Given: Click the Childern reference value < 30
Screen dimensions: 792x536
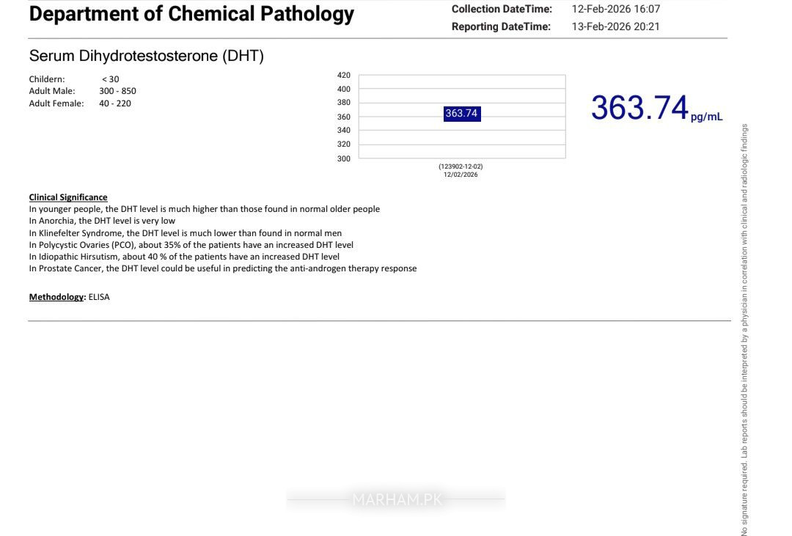Looking at the screenshot, I should [x=111, y=79].
